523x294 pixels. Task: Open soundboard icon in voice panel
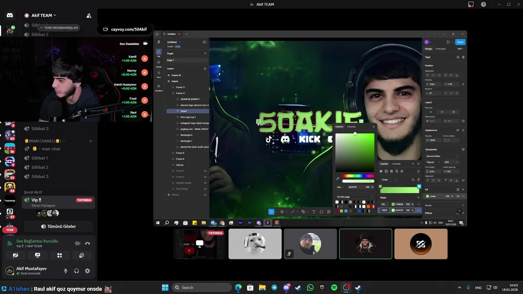click(82, 255)
